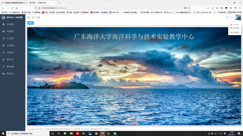243x136 pixels.
Task: Click the circled X icon beside 首页 breadcrumb
Action: (x=33, y=18)
